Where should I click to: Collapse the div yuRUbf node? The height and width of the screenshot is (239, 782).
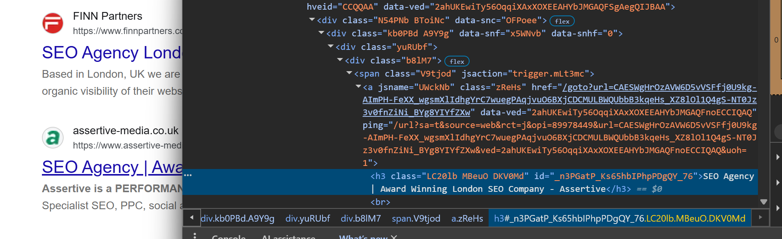point(331,46)
